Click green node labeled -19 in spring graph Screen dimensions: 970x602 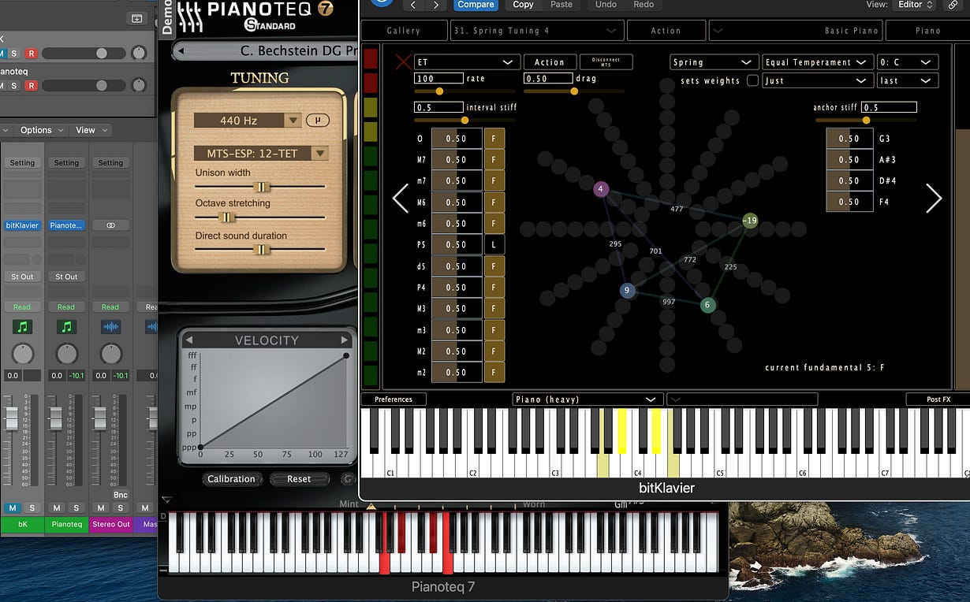[750, 221]
